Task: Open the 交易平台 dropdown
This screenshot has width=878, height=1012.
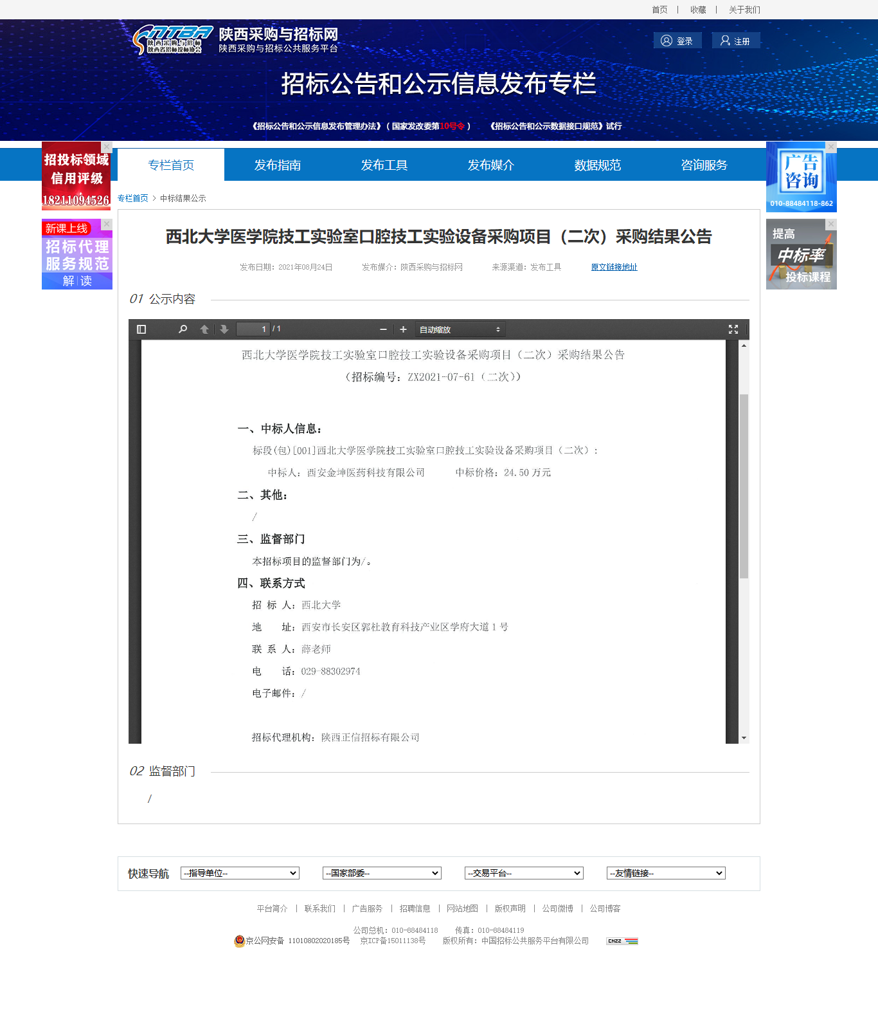Action: (x=524, y=873)
